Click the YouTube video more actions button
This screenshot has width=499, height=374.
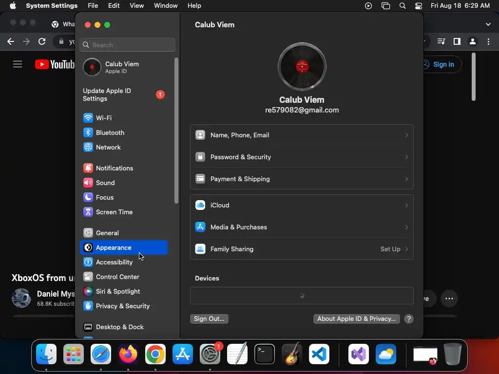click(449, 299)
